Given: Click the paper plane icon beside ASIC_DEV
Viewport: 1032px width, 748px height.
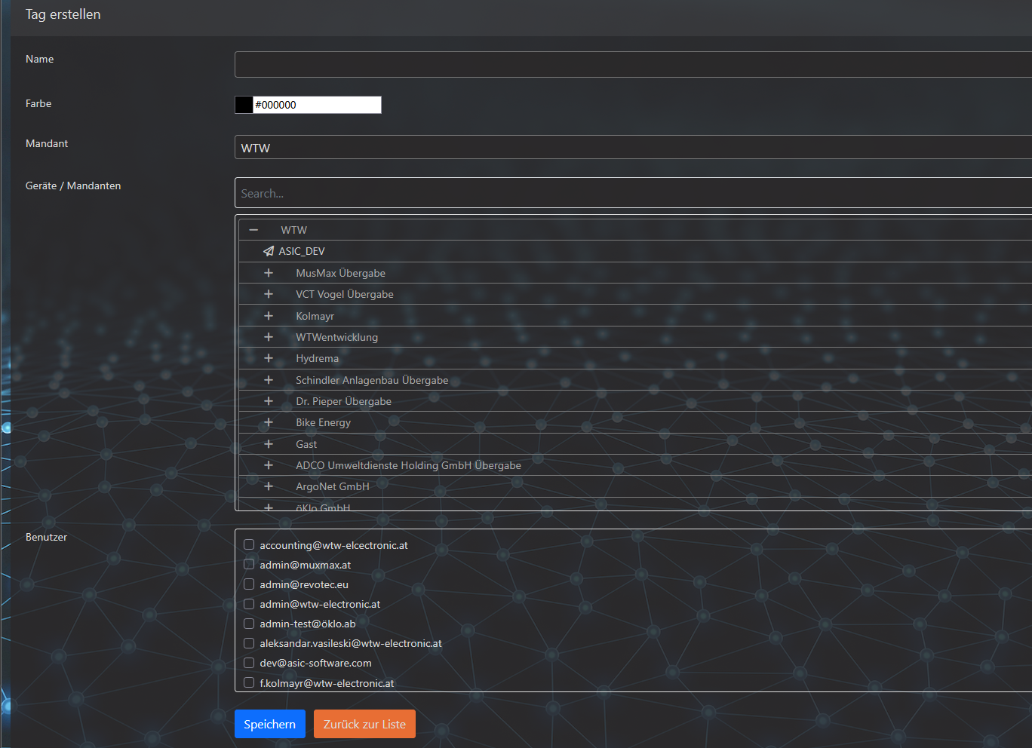Looking at the screenshot, I should point(268,251).
